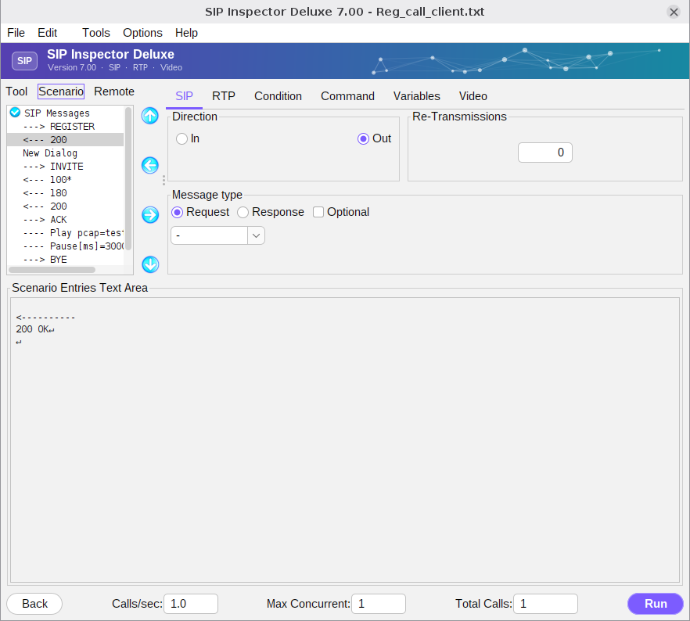This screenshot has width=690, height=621.
Task: Select the ACK message entry
Action: pyautogui.click(x=66, y=220)
